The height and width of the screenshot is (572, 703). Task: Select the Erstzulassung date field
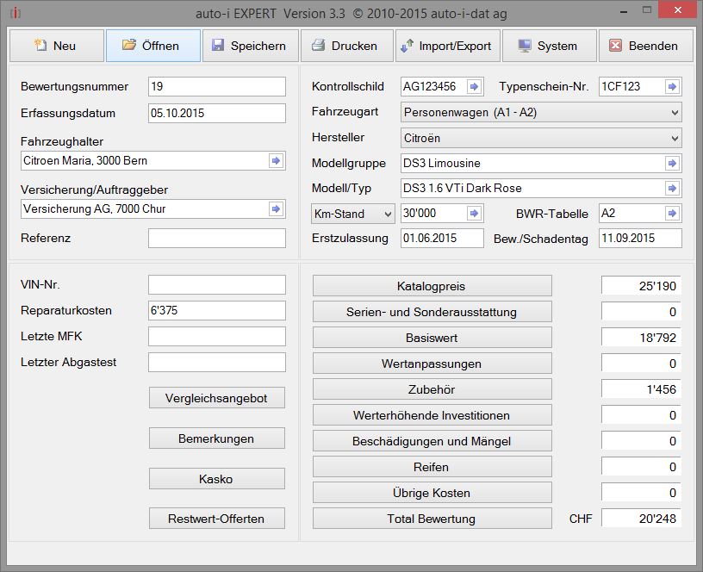442,238
